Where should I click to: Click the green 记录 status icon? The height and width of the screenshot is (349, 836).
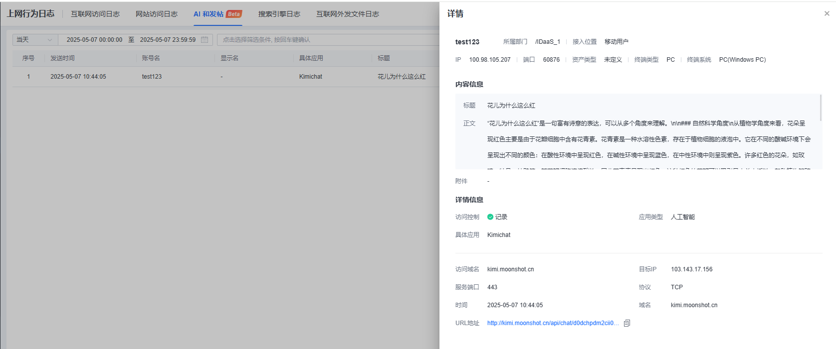(490, 217)
